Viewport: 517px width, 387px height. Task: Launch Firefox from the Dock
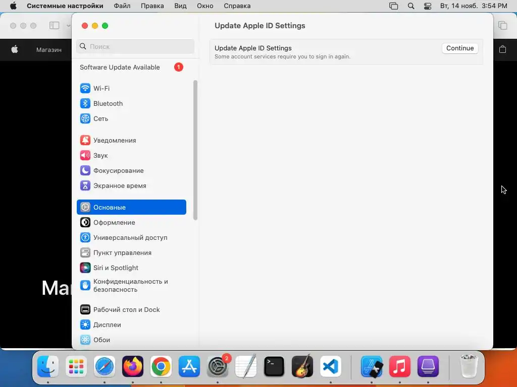133,366
